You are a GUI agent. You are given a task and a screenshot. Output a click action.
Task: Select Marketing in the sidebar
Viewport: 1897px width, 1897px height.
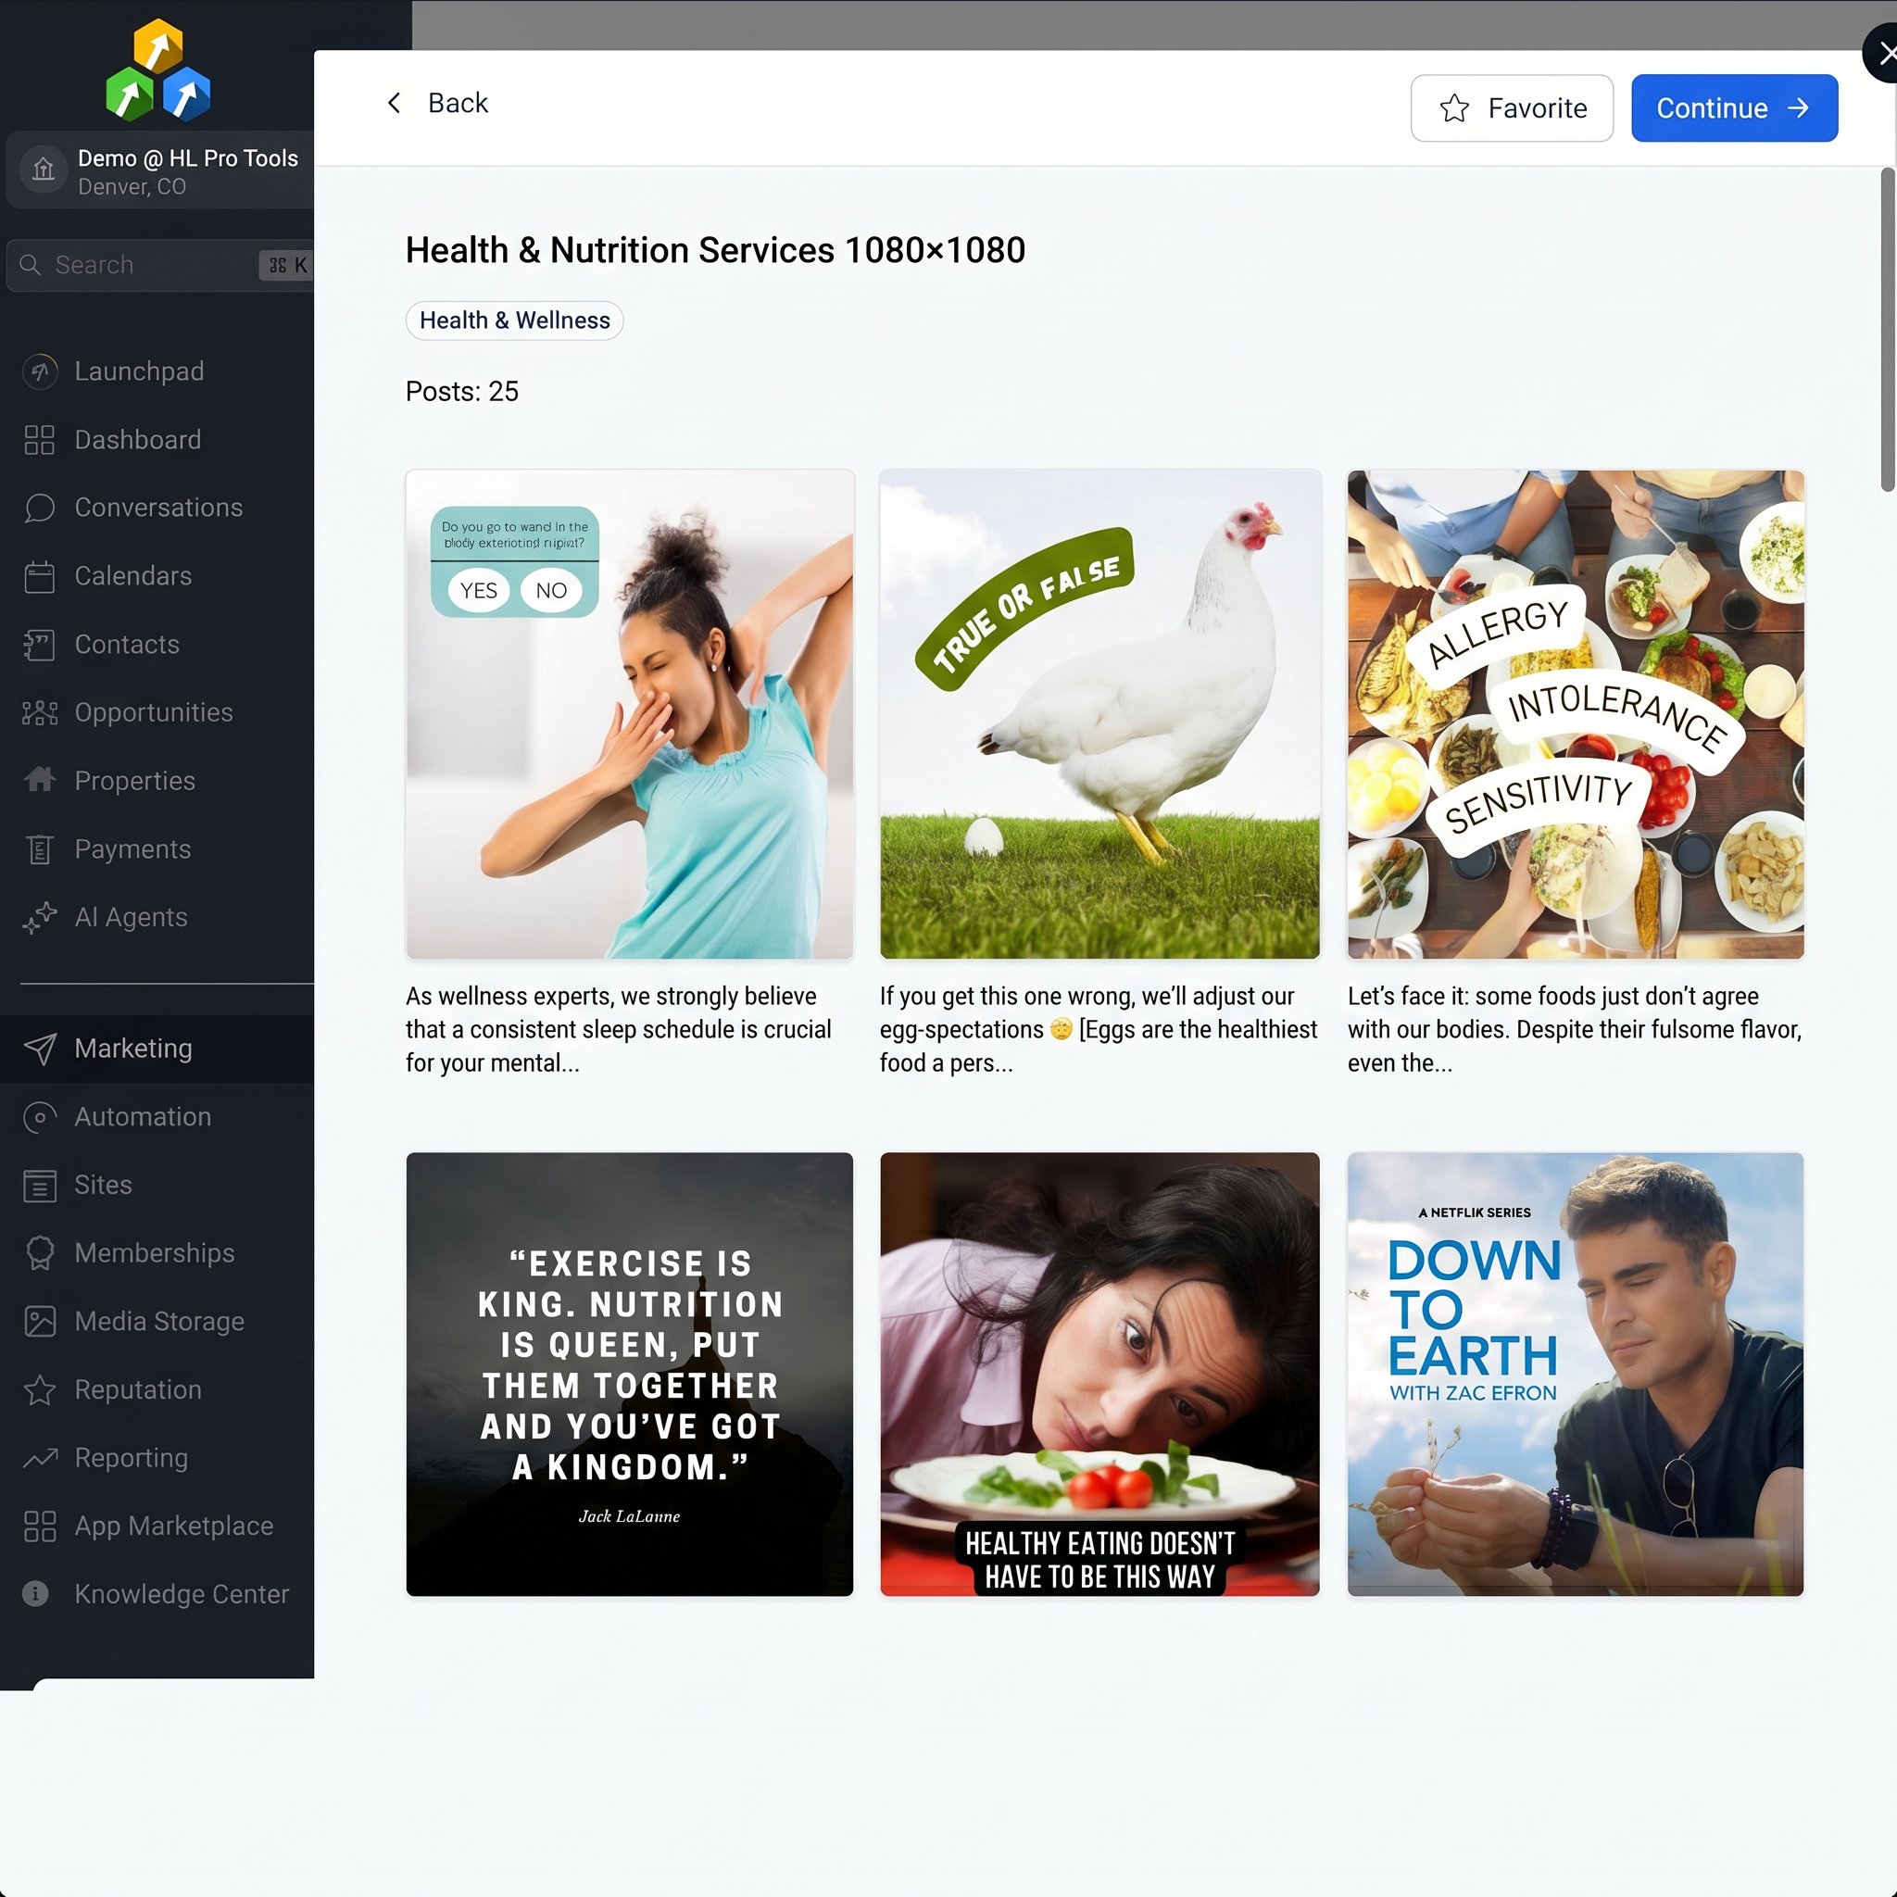[157, 1049]
